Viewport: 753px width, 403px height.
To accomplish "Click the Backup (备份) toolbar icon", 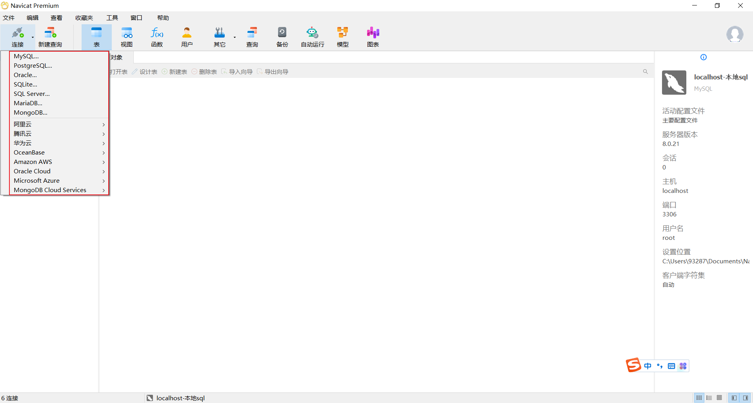I will [x=282, y=37].
